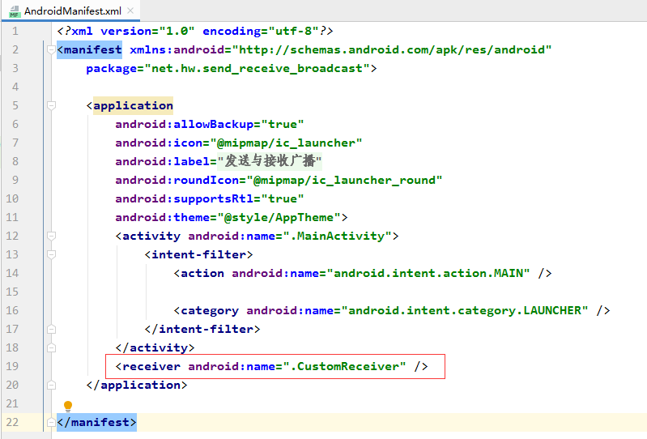The width and height of the screenshot is (647, 439).
Task: Click line number 1 in the gutter
Action: pos(15,32)
